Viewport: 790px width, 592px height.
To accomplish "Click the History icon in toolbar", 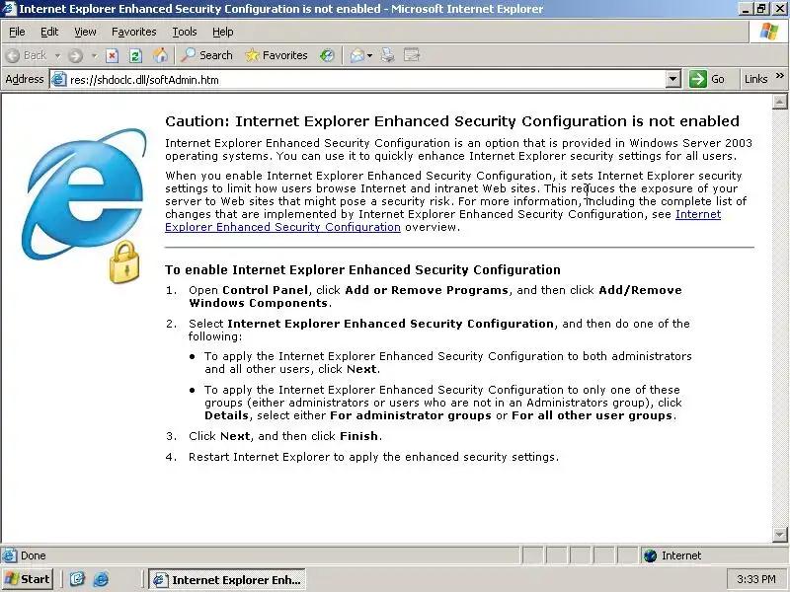I will pyautogui.click(x=327, y=55).
